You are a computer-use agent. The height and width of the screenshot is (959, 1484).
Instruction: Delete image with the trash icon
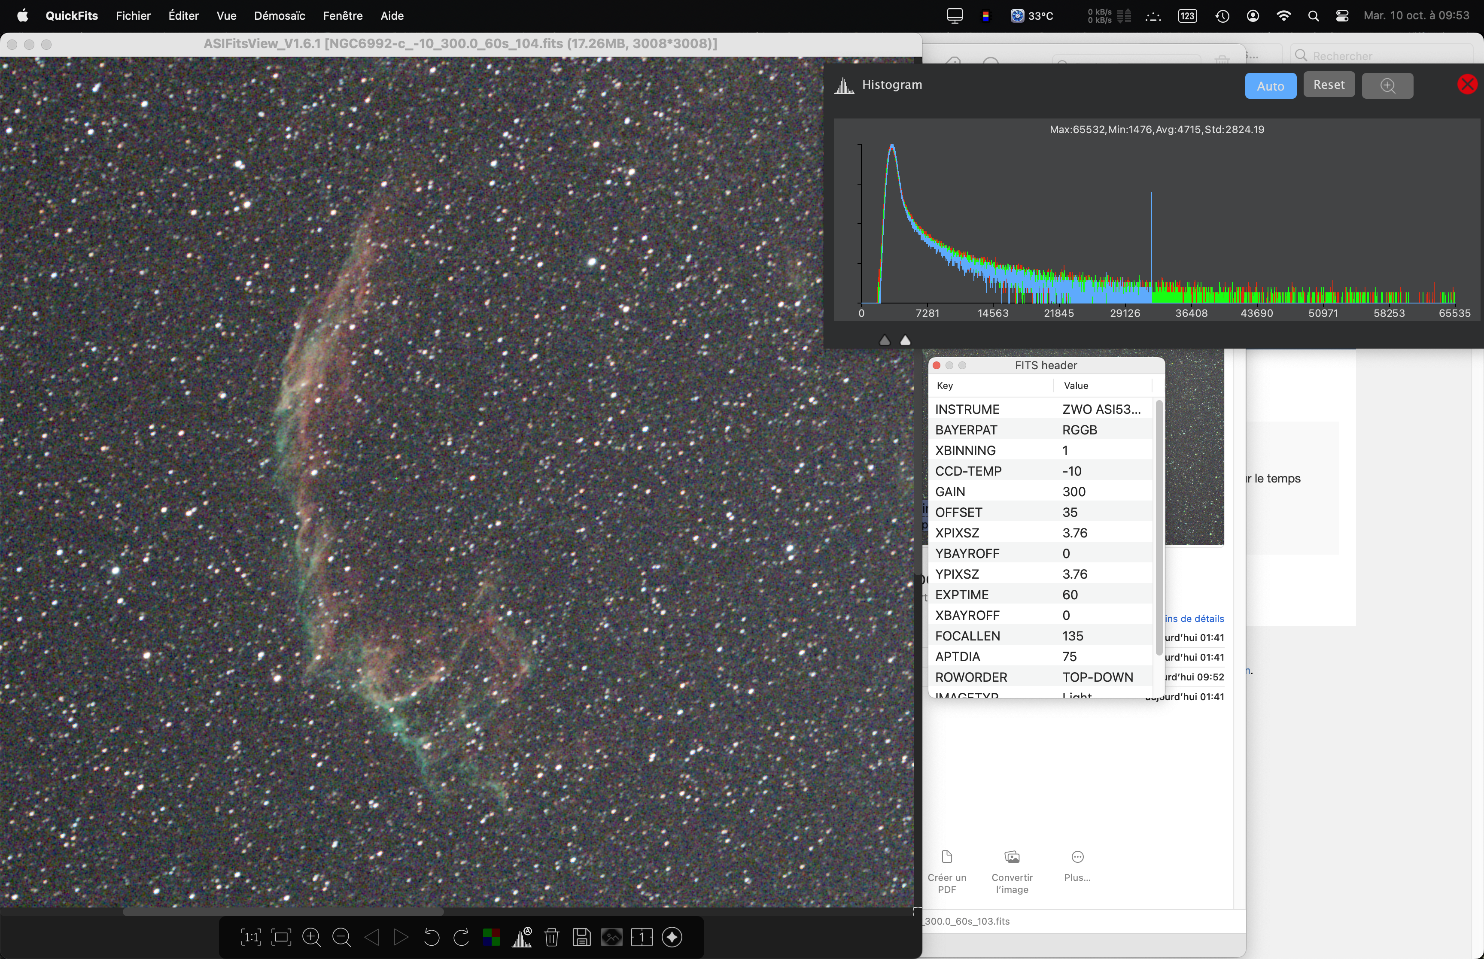point(552,937)
